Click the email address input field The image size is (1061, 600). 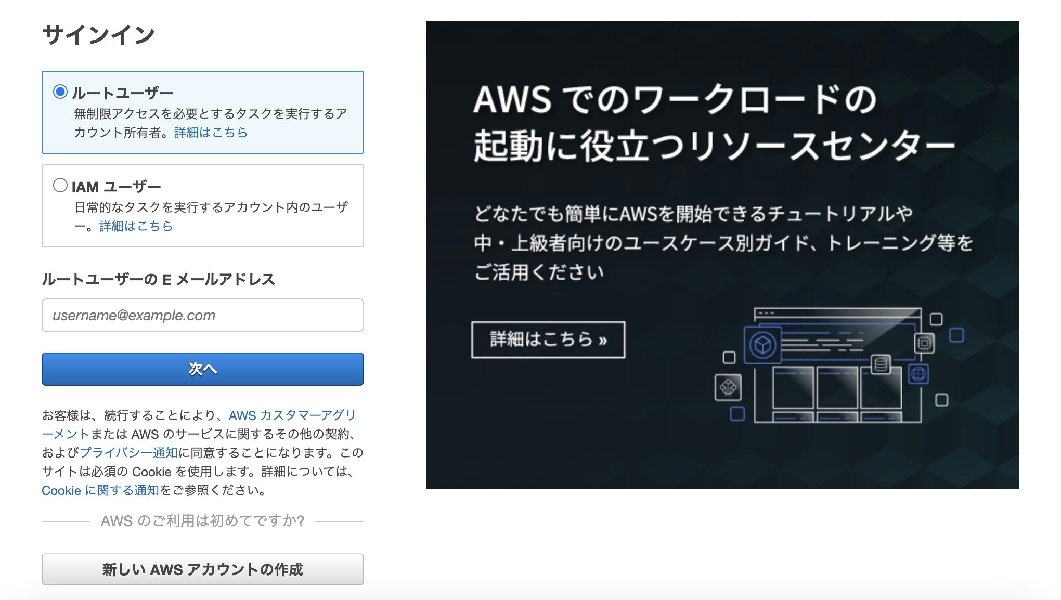[202, 315]
